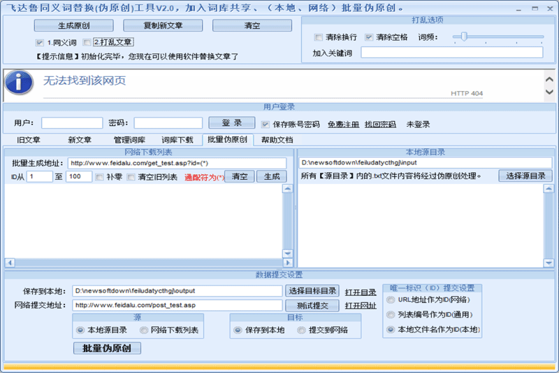Click the 生成原创 button

74,25
